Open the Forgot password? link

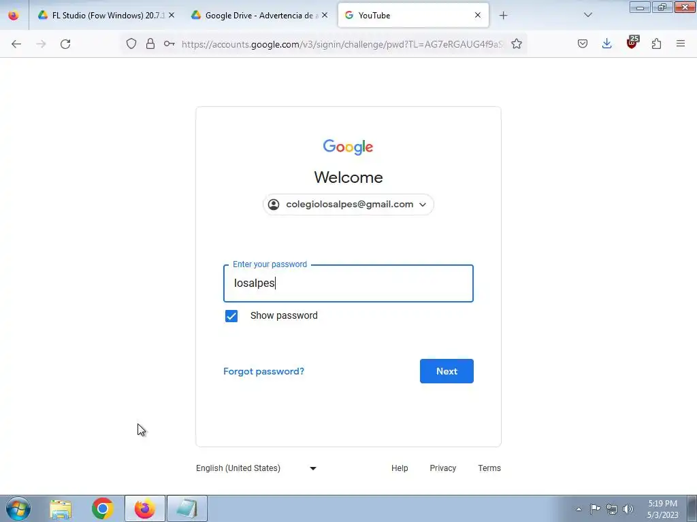point(263,371)
